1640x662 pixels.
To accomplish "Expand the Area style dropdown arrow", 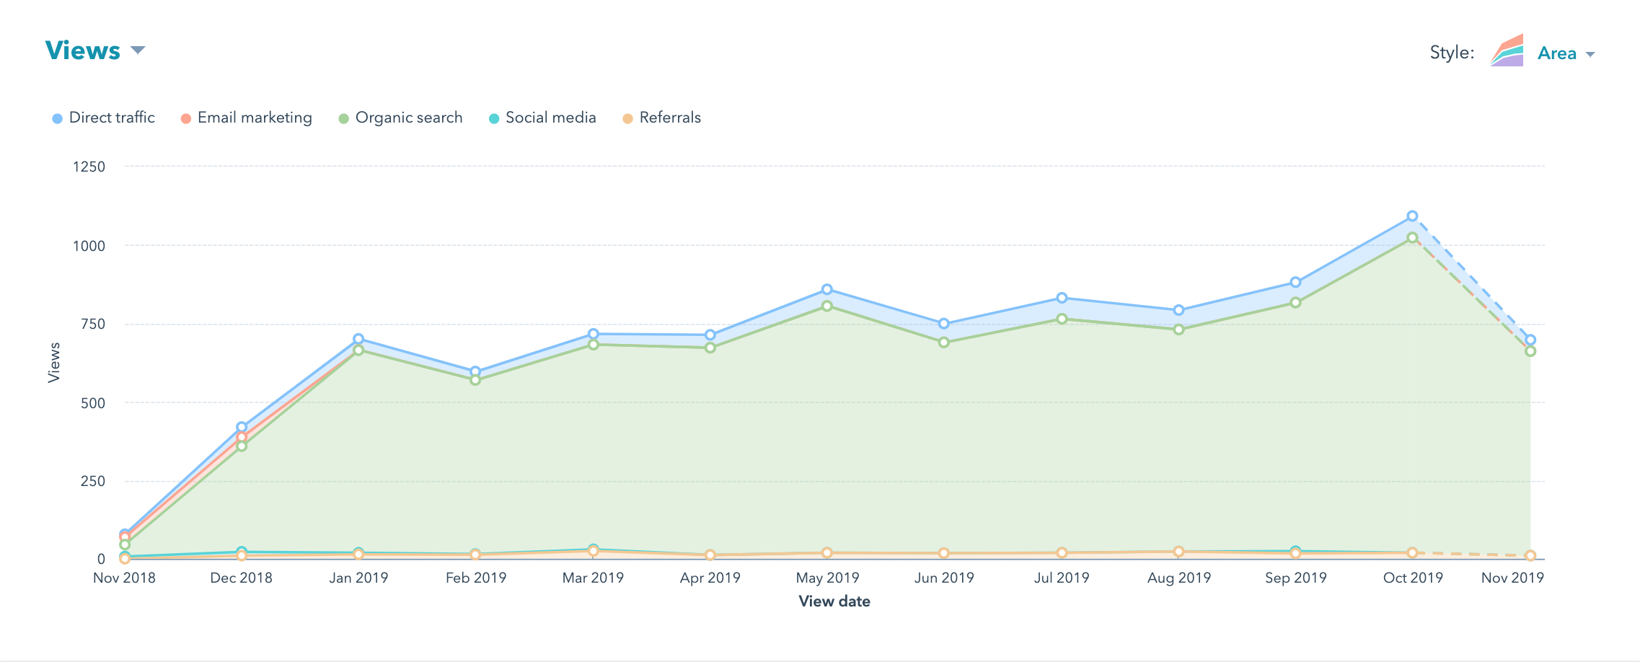I will pyautogui.click(x=1590, y=55).
